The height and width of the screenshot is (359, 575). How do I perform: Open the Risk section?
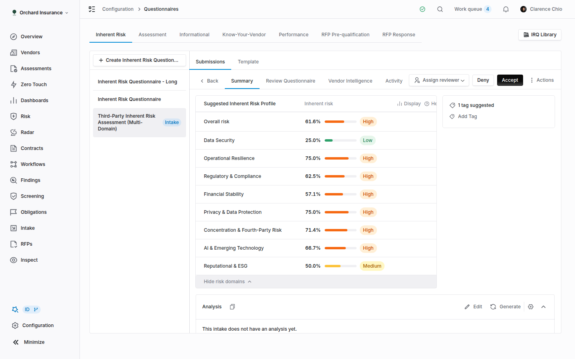click(26, 116)
